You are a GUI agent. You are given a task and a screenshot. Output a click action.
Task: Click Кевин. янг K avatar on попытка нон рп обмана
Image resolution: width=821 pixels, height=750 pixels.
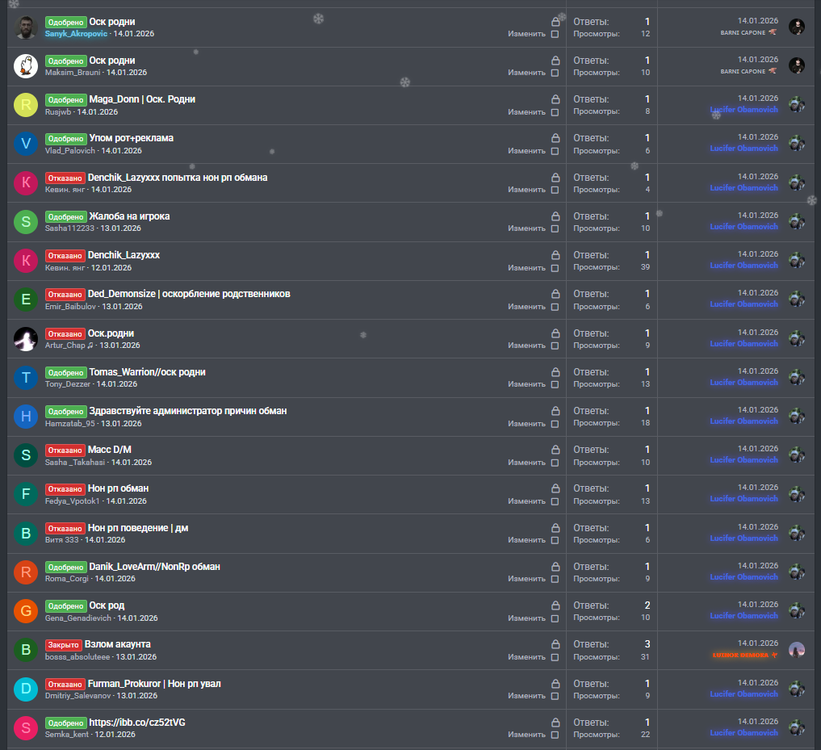26,182
